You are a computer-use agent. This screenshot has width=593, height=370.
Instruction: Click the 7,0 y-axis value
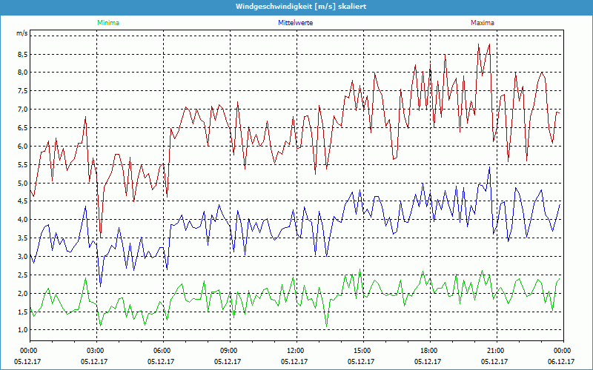(23, 110)
